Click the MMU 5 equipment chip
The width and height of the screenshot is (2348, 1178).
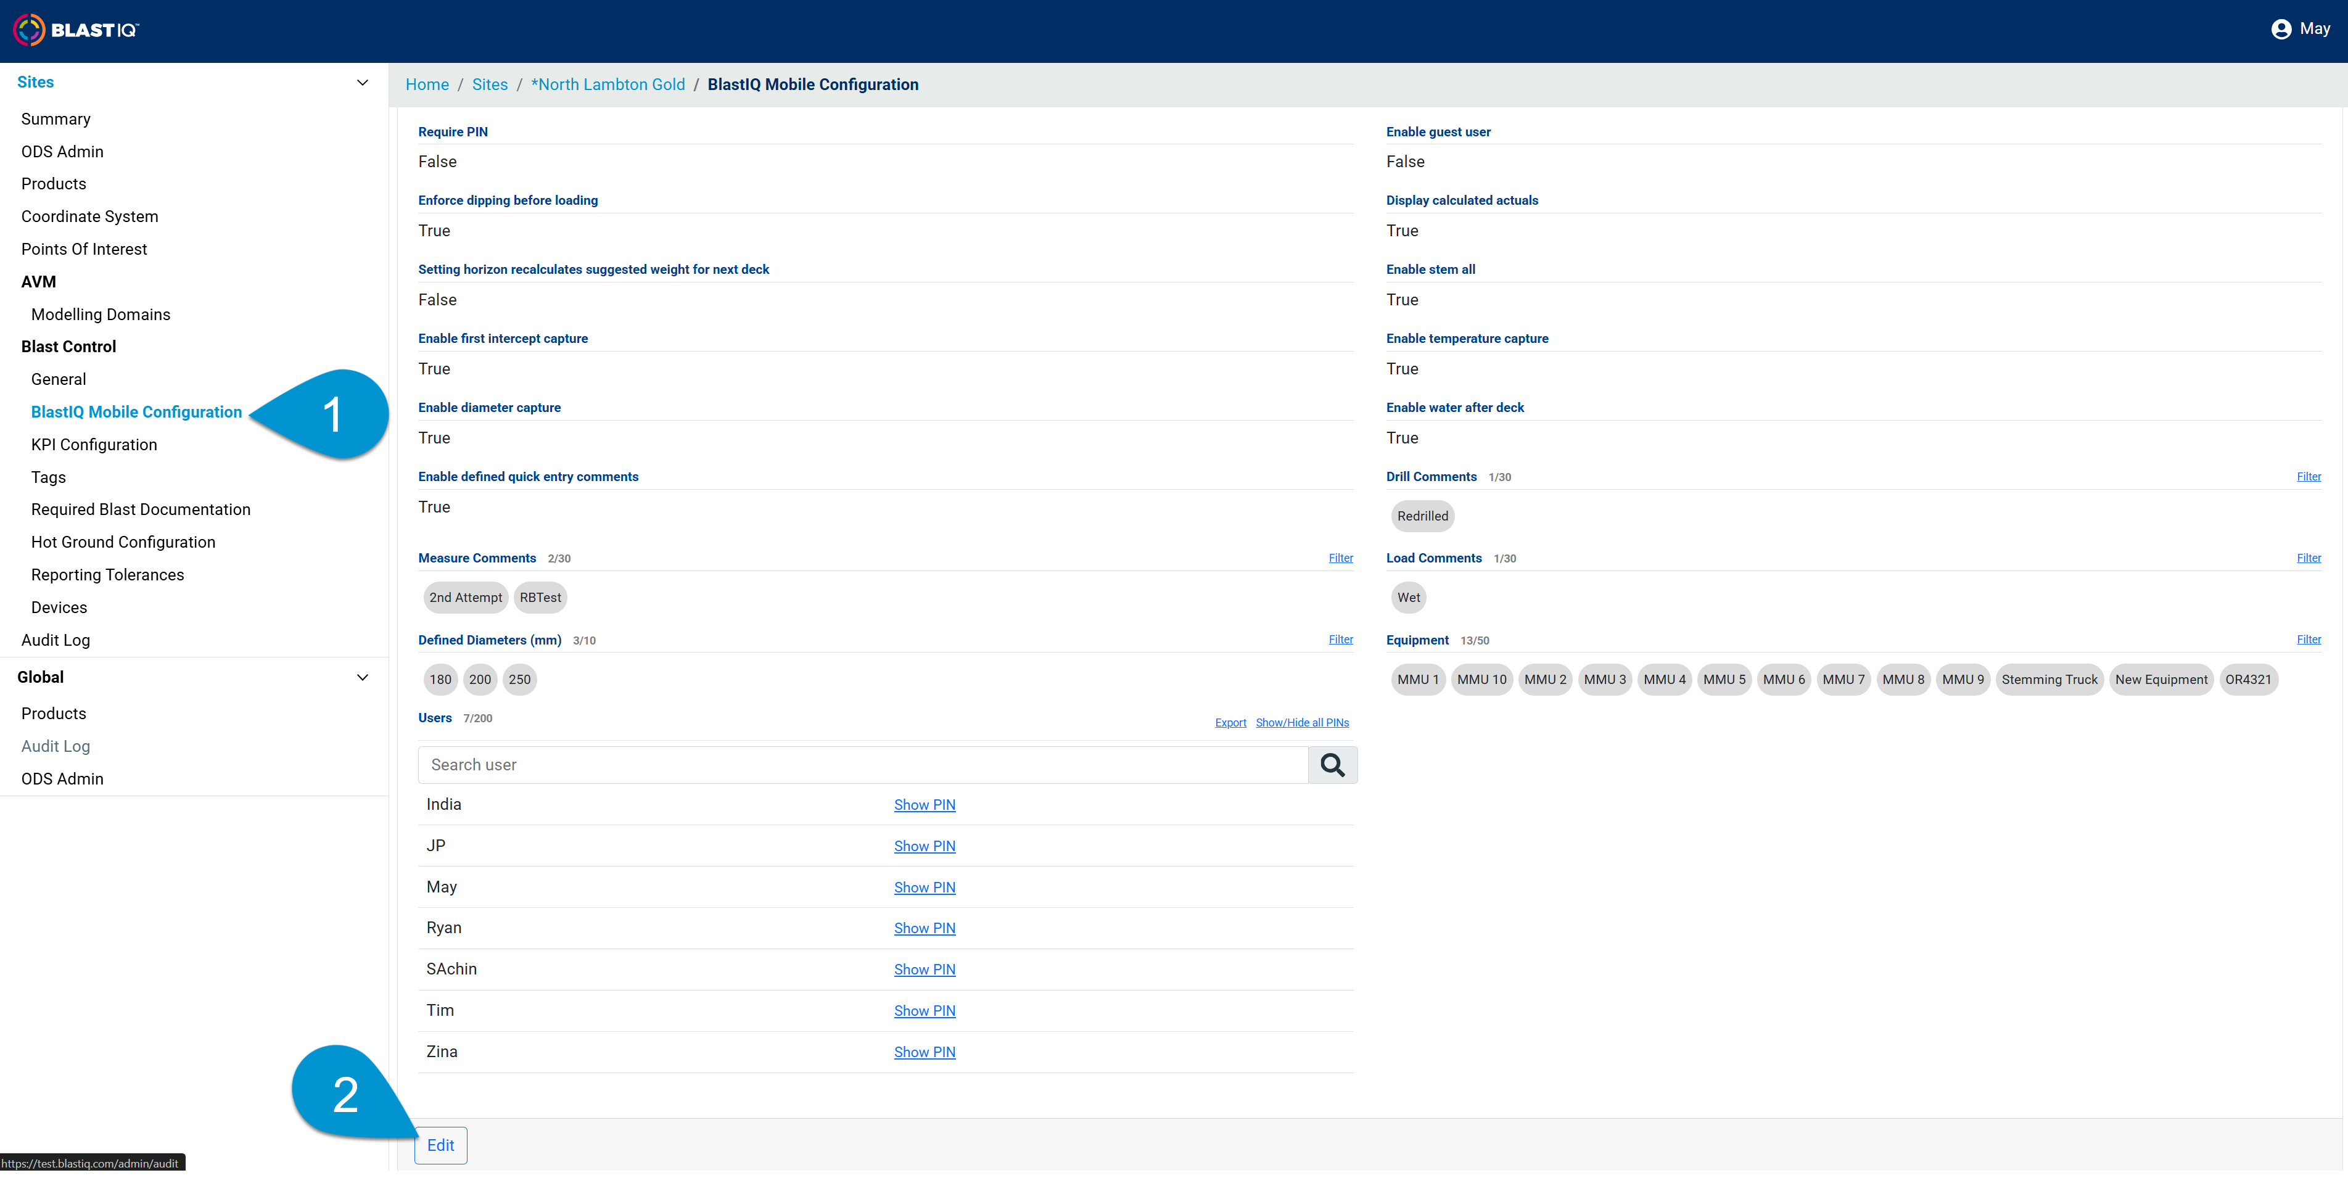coord(1724,679)
